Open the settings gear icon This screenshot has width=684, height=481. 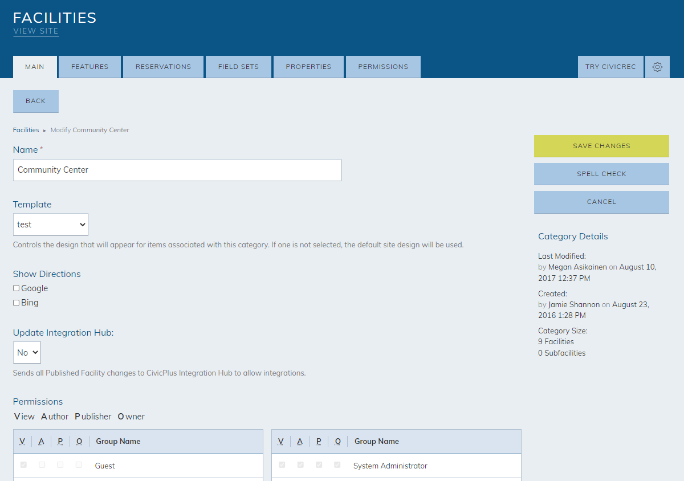tap(657, 67)
